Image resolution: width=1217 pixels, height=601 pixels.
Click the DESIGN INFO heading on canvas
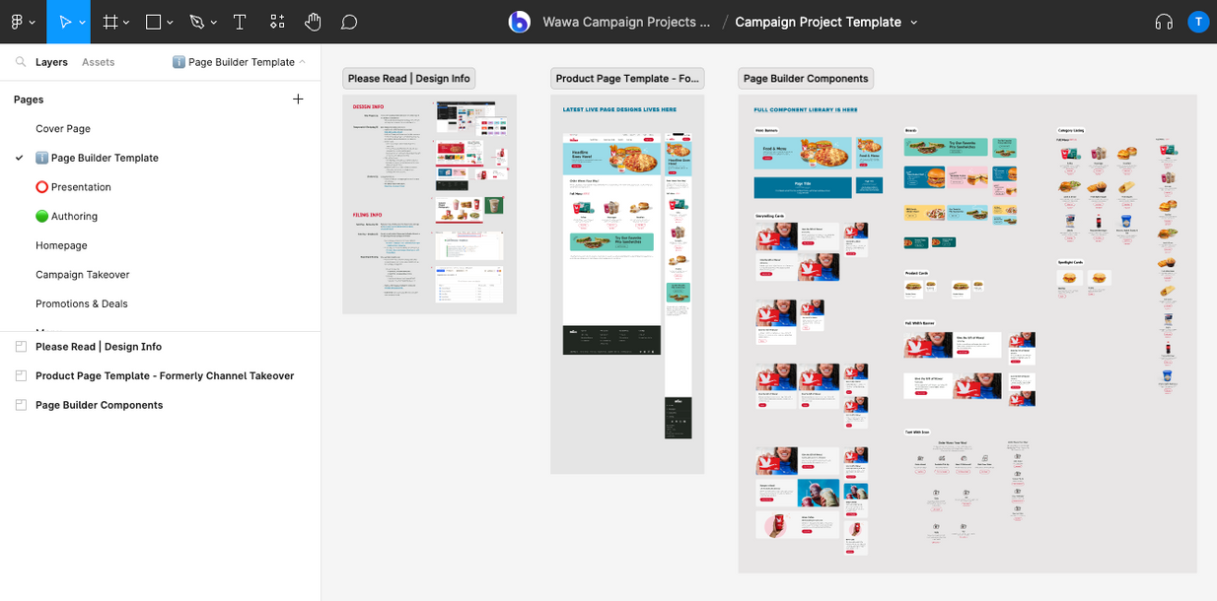[x=368, y=106]
